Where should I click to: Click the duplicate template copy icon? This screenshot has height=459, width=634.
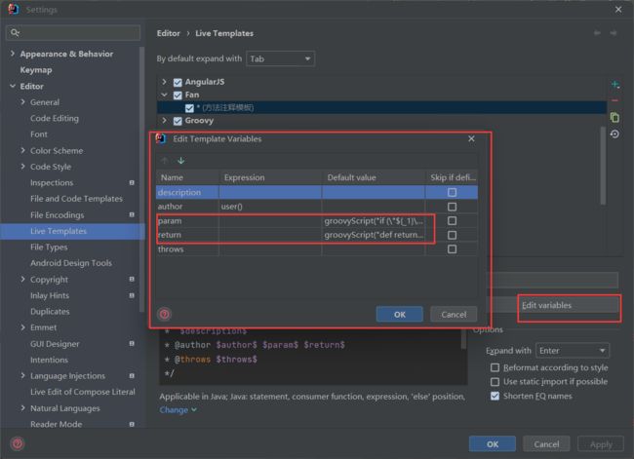(x=615, y=118)
